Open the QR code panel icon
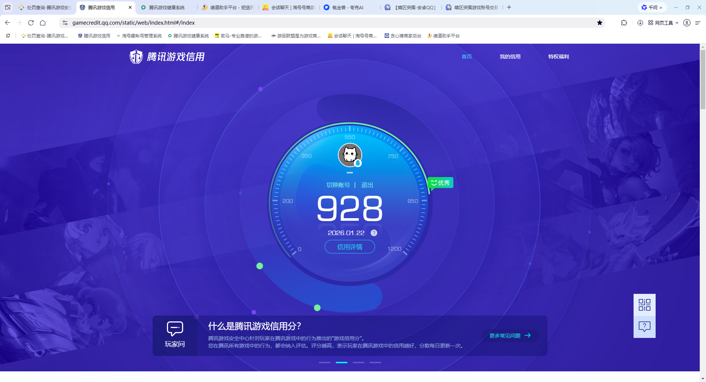Screen dimensions: 706x382 pyautogui.click(x=644, y=305)
